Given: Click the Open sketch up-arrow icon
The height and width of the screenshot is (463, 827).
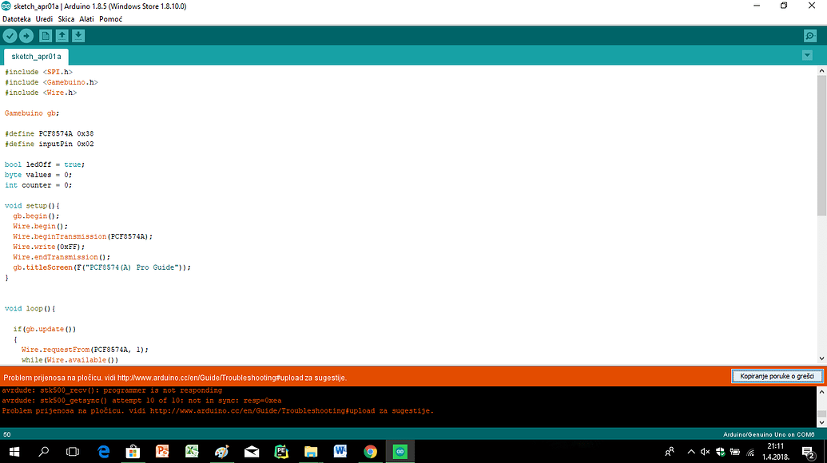Looking at the screenshot, I should pos(62,36).
